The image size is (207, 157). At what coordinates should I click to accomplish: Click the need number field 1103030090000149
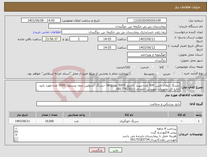[147, 20]
